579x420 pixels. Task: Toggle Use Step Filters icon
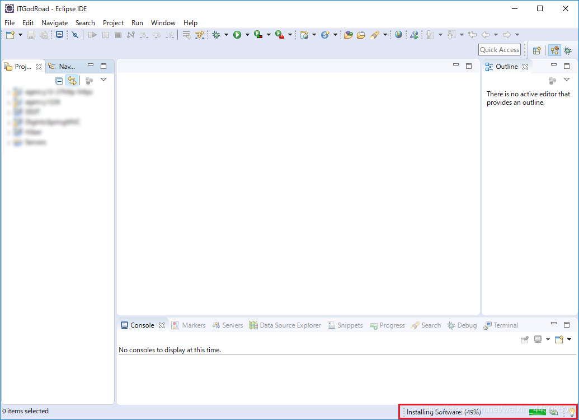click(x=200, y=35)
